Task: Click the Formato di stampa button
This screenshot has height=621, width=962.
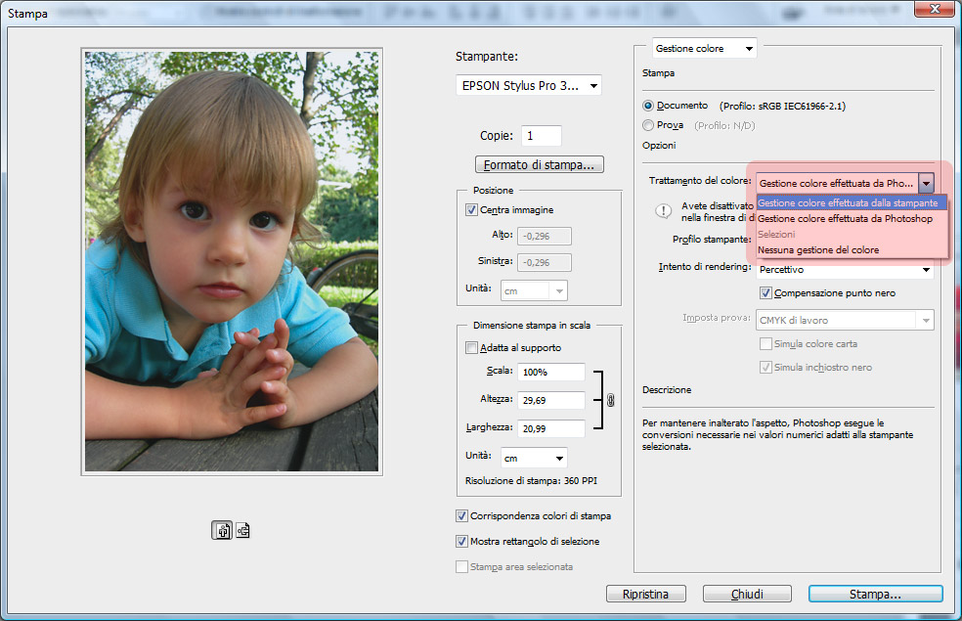Action: point(539,164)
